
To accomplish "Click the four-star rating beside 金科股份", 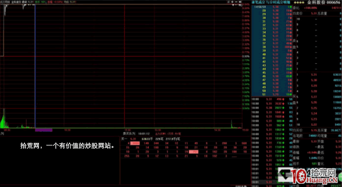I will point(299,3).
